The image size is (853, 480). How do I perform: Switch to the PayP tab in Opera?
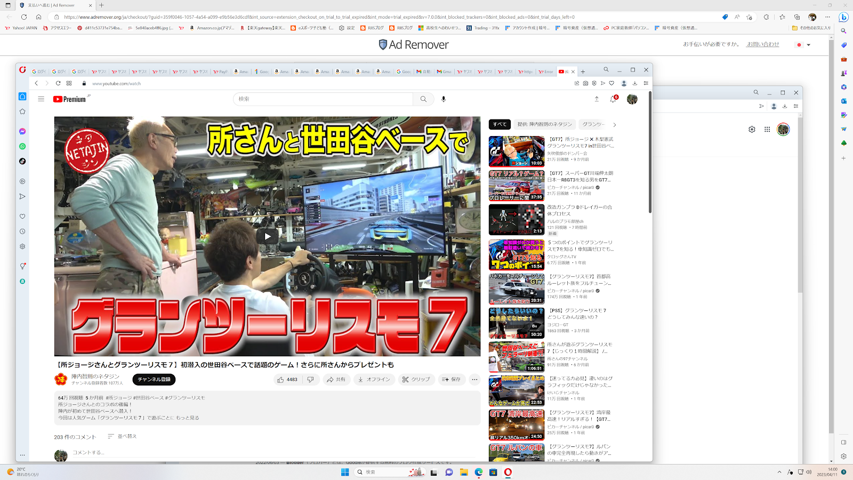221,71
